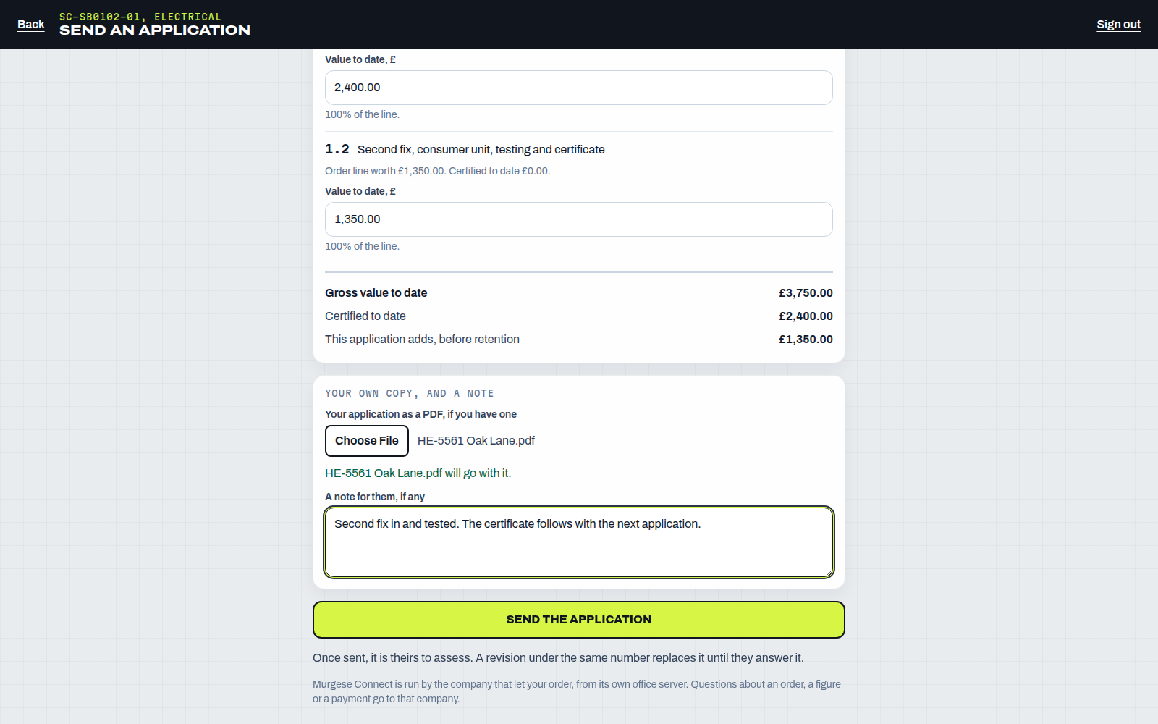The width and height of the screenshot is (1158, 724).
Task: Click the SC-SB0102-01, Electrical order reference
Action: [x=140, y=17]
